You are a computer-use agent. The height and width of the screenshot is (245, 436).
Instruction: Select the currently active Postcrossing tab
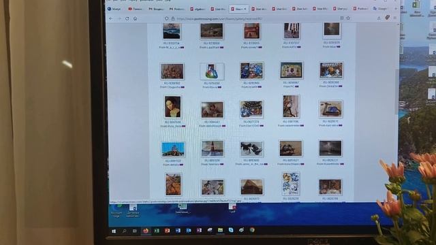[x=239, y=9]
